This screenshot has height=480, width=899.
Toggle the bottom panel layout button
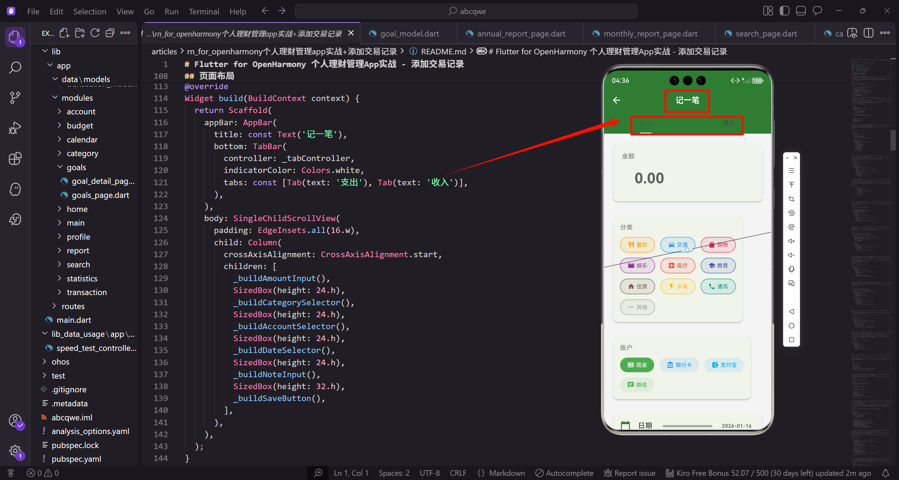801,11
